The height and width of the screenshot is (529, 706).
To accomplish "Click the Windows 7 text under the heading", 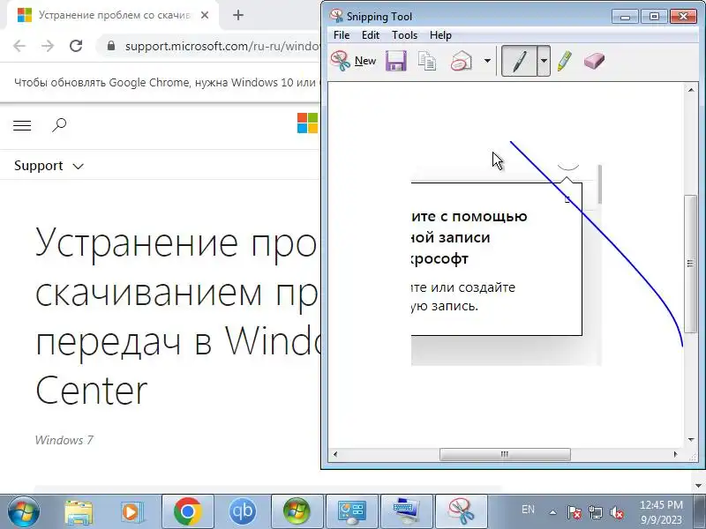I will (x=64, y=440).
